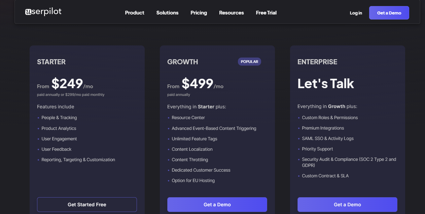Click the Free Trial navigation link

(266, 13)
